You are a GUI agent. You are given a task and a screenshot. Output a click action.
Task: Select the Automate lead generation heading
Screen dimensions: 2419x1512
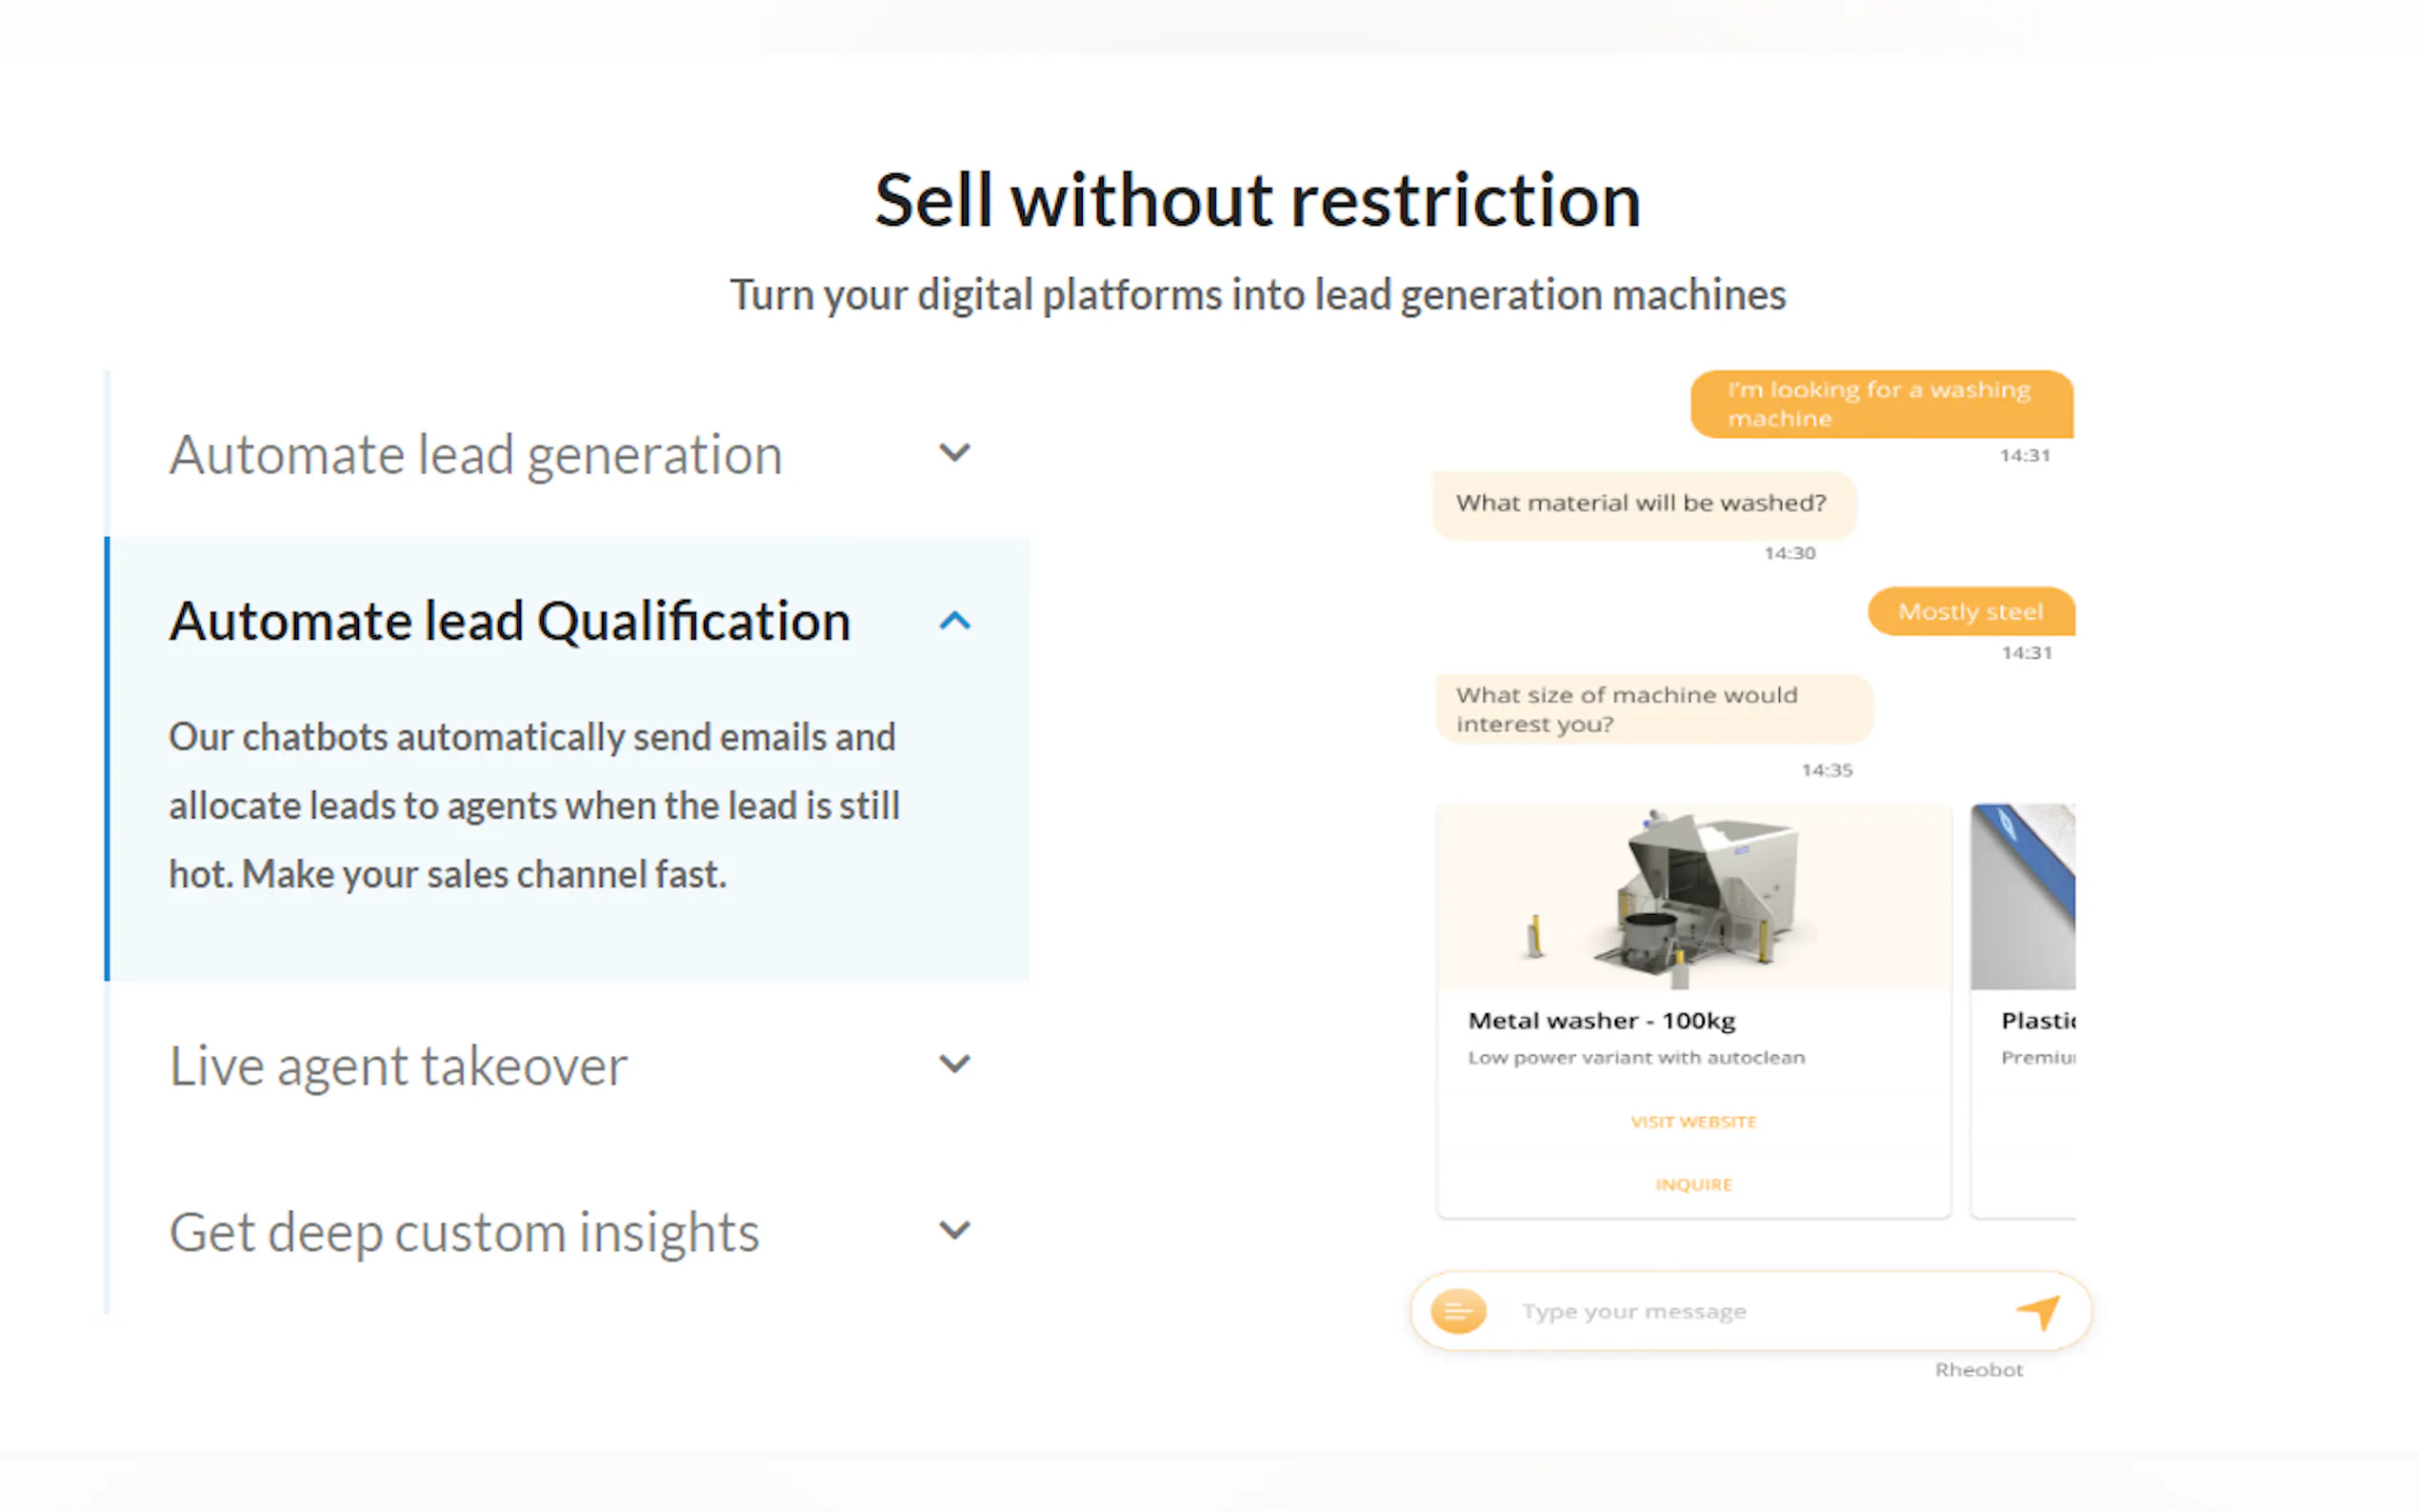[x=475, y=455]
